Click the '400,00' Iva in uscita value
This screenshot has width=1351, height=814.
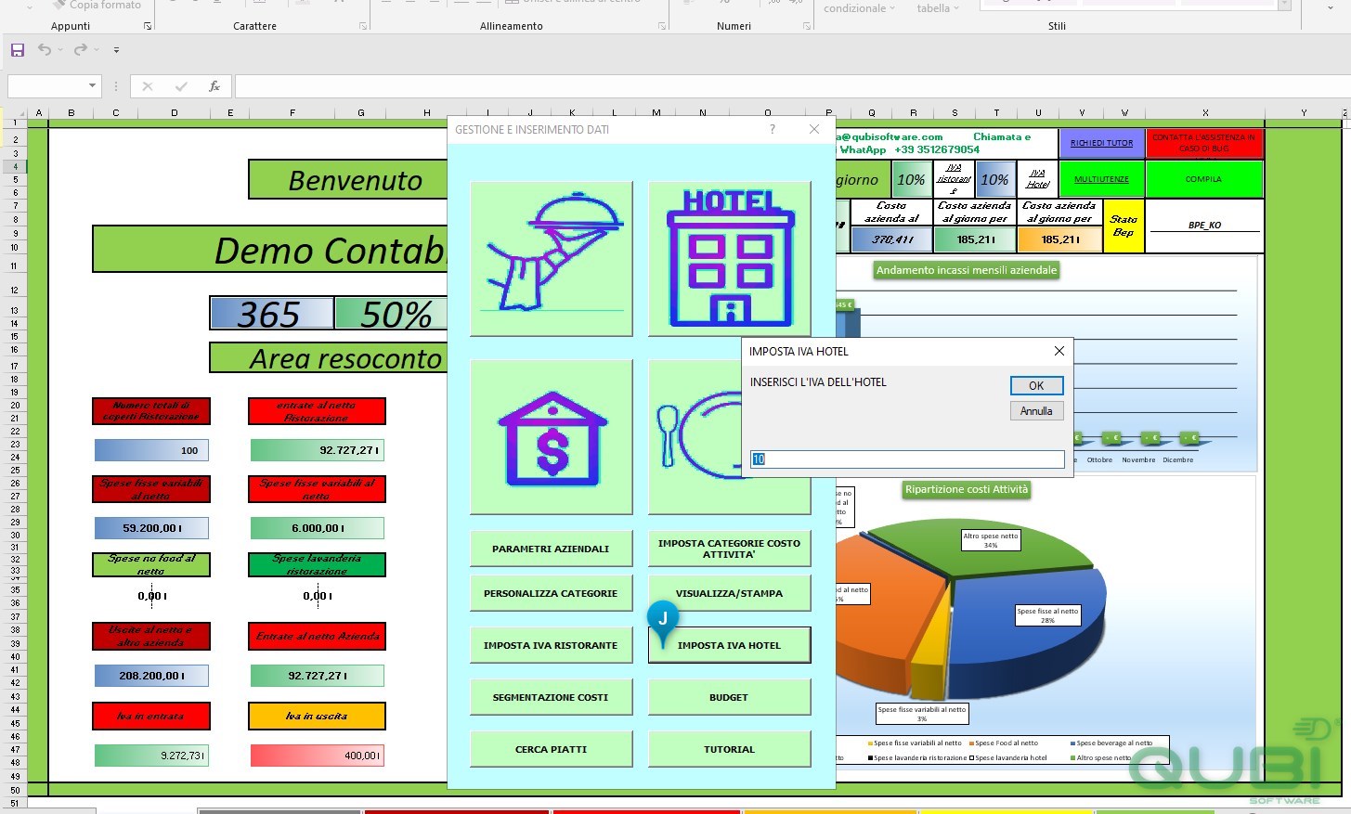317,756
